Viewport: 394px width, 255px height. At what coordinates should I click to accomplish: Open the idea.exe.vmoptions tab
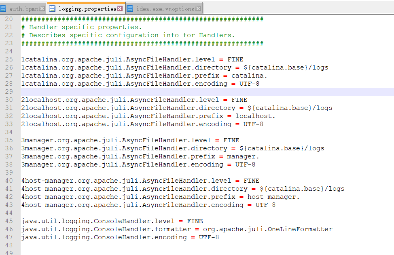click(x=165, y=9)
